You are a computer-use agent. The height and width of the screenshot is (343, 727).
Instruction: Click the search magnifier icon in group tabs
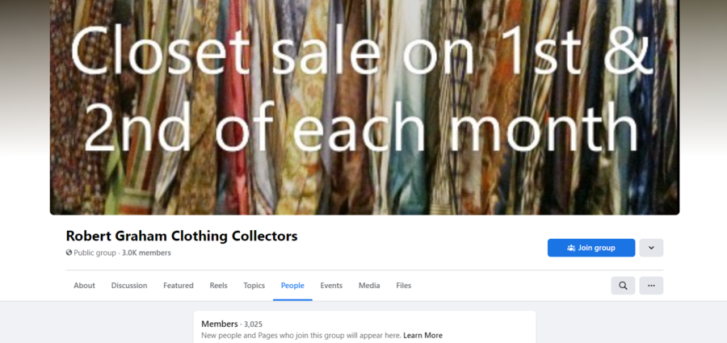point(623,286)
